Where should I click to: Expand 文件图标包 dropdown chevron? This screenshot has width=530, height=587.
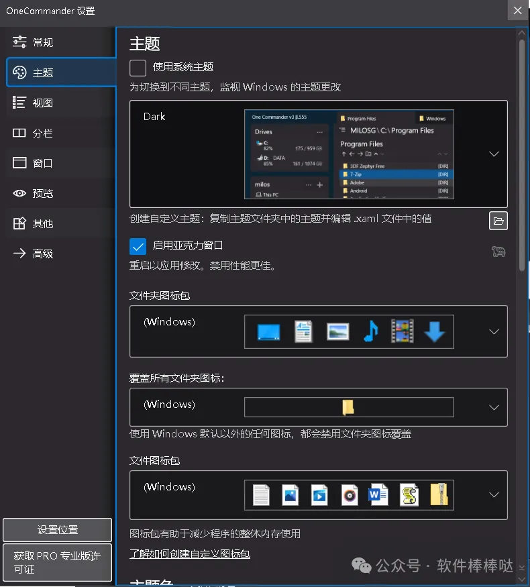tap(494, 494)
